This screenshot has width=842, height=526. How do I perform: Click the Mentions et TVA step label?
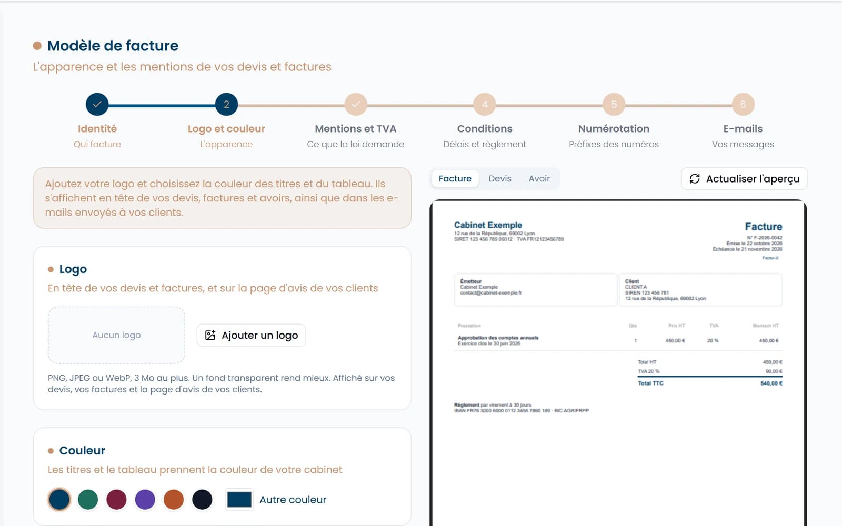point(356,129)
